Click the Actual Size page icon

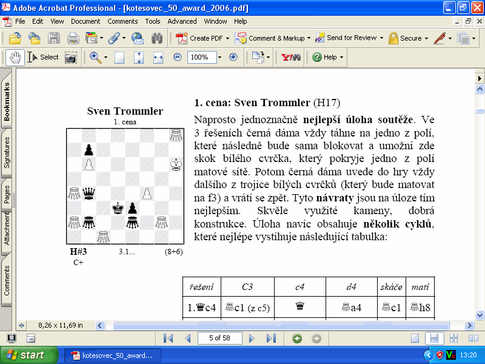tap(119, 58)
